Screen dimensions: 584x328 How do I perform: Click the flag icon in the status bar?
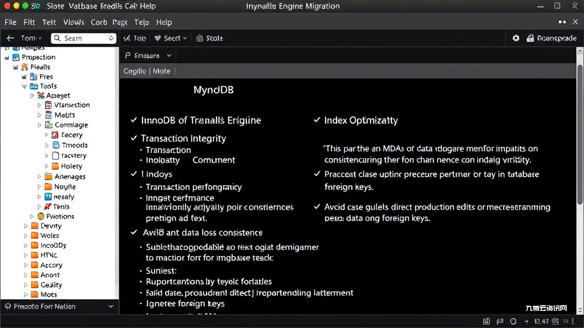click(500, 321)
